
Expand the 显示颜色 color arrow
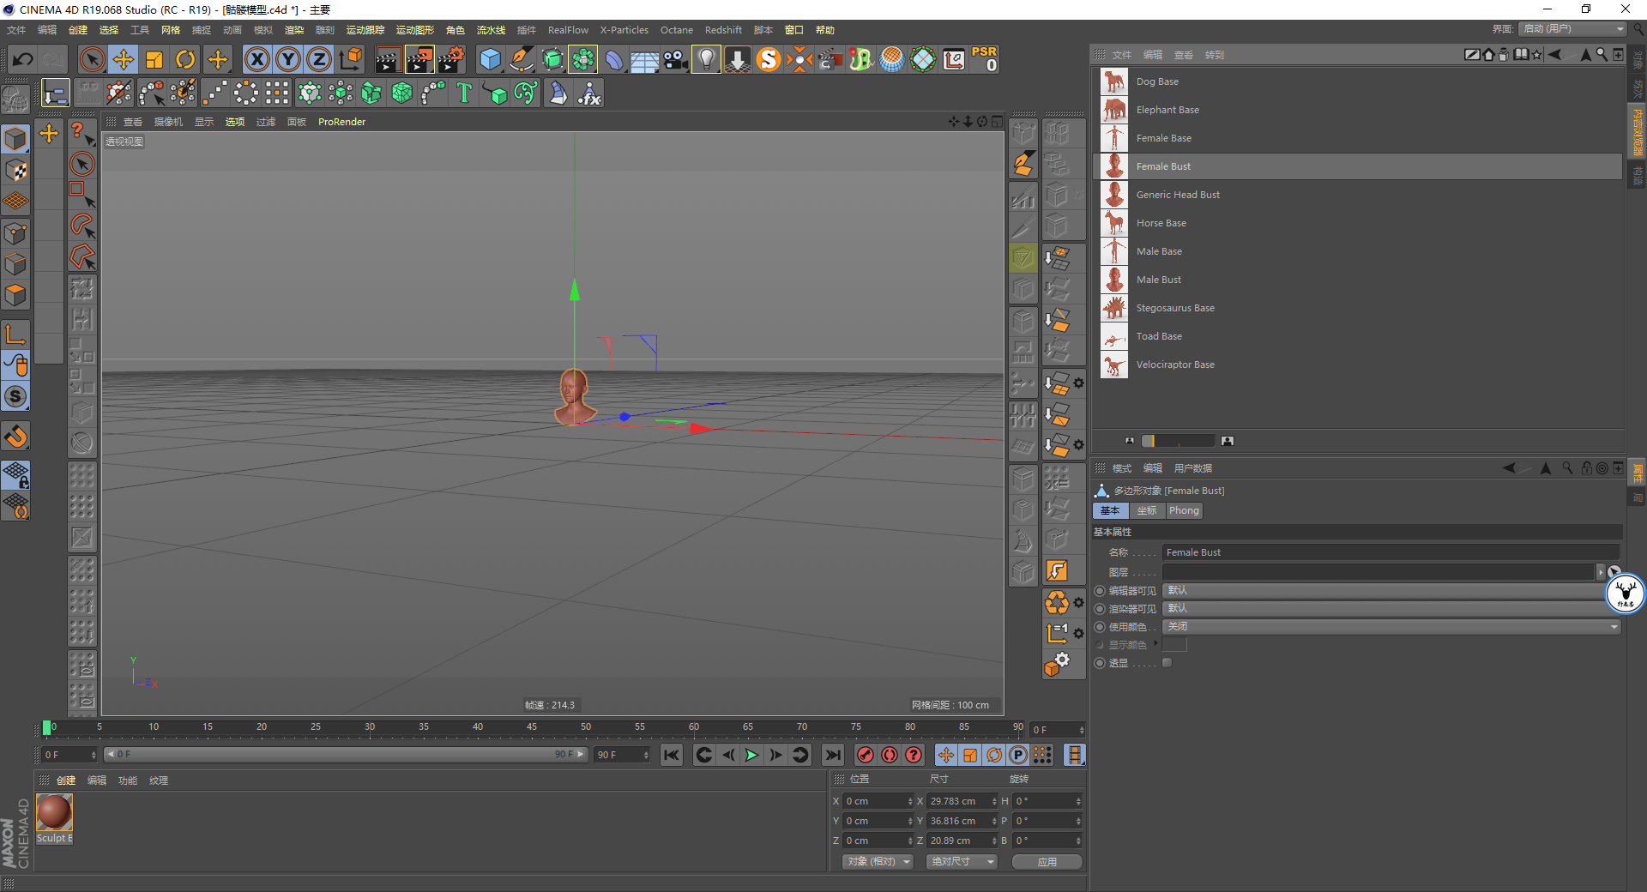tap(1156, 644)
